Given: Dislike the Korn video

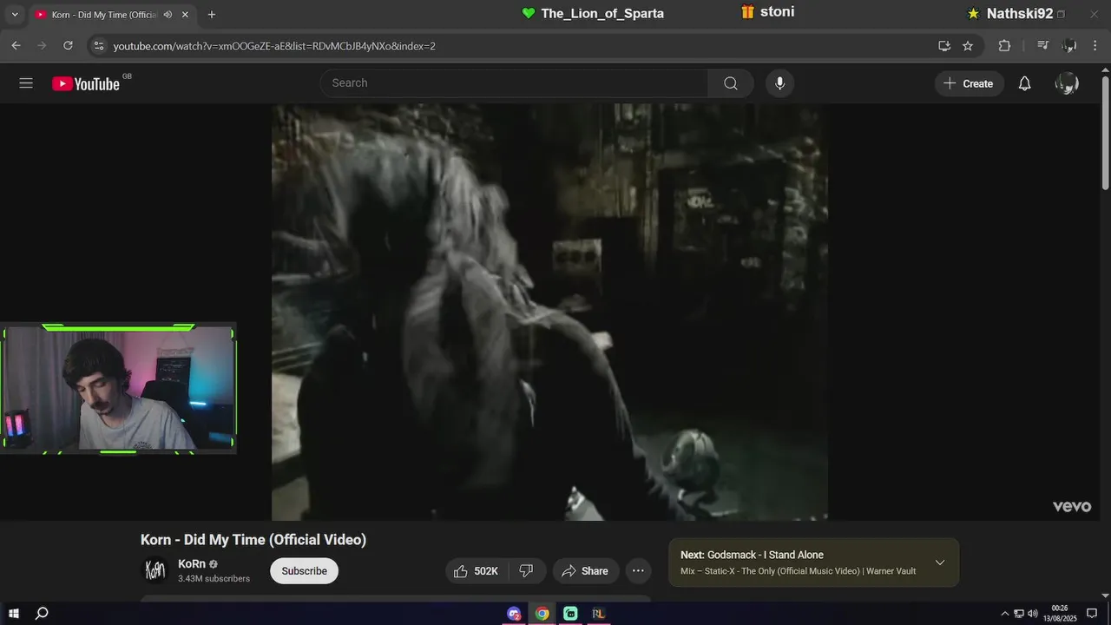Looking at the screenshot, I should [x=526, y=571].
